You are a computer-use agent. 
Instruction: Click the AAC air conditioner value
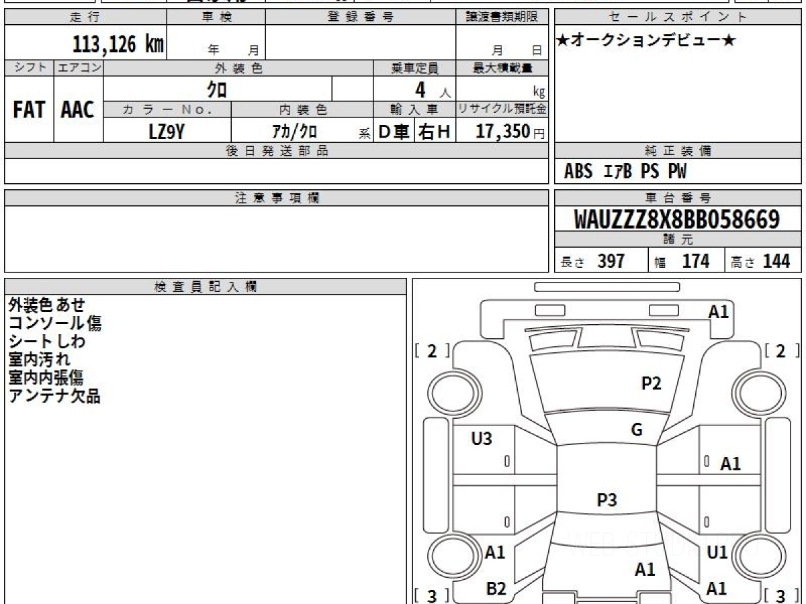(x=78, y=110)
